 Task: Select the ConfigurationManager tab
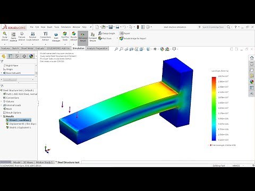pyautogui.click(x=18, y=56)
